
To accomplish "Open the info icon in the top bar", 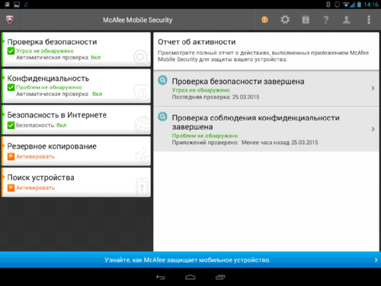I will [x=306, y=20].
